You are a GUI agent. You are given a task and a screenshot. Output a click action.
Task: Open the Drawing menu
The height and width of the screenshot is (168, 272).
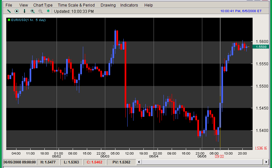pos(108,5)
